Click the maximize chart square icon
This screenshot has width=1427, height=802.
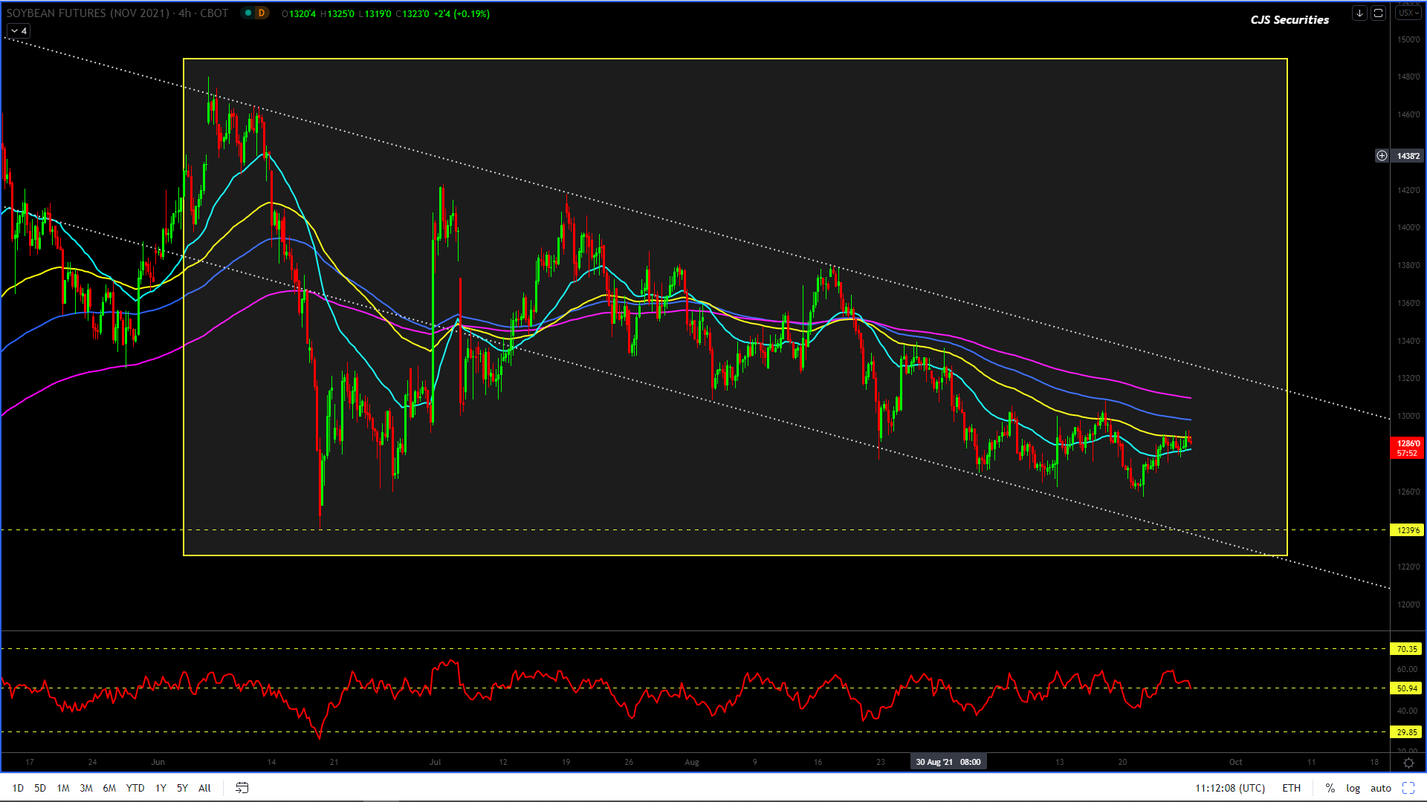coord(1378,13)
